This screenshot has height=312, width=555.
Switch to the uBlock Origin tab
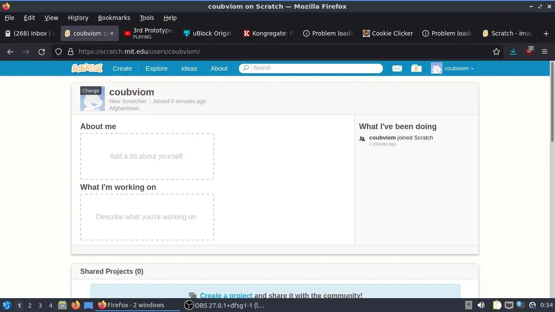tap(208, 33)
